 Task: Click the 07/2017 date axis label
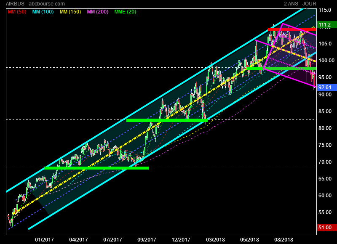(112, 239)
